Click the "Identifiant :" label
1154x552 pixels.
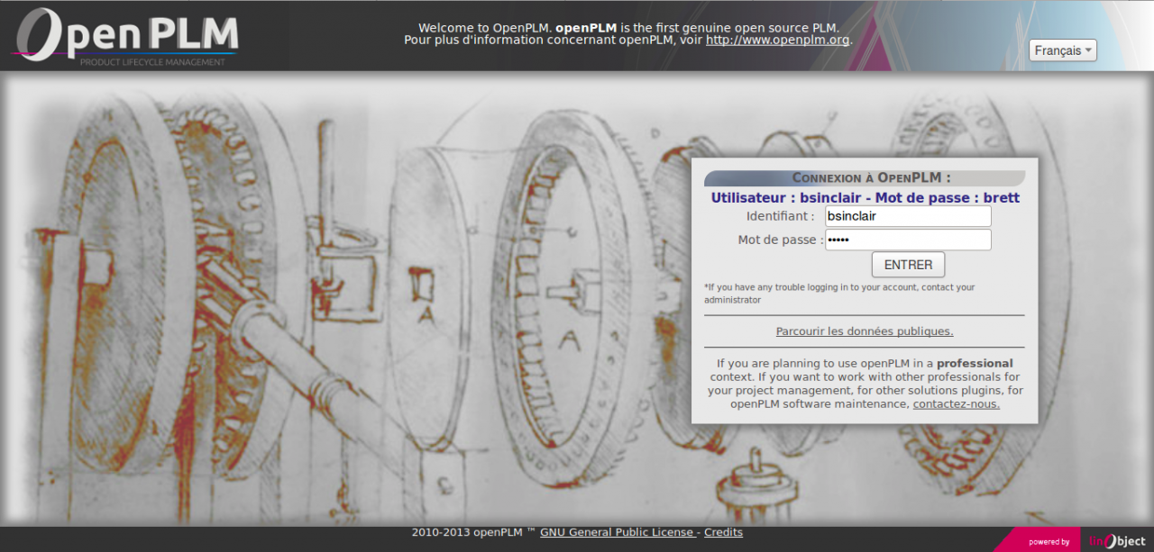coord(780,216)
